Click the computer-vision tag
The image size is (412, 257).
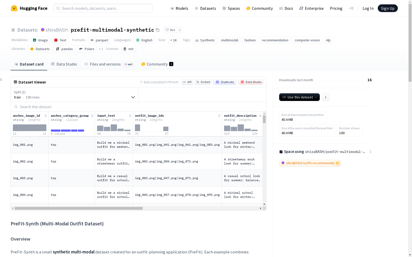(x=307, y=40)
